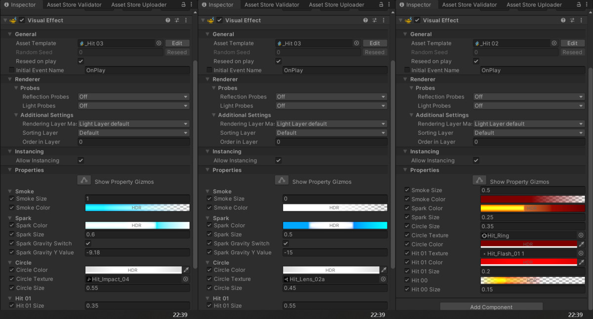Toggle Reseed on play in middle Inspector
593x319 pixels.
click(x=278, y=61)
